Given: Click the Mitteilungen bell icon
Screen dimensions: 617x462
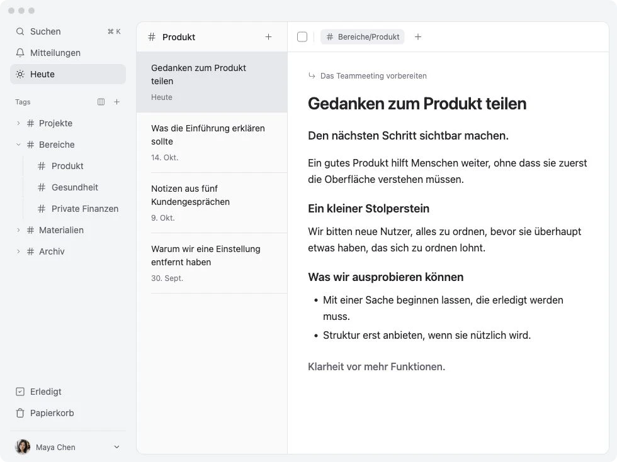Looking at the screenshot, I should coord(20,53).
